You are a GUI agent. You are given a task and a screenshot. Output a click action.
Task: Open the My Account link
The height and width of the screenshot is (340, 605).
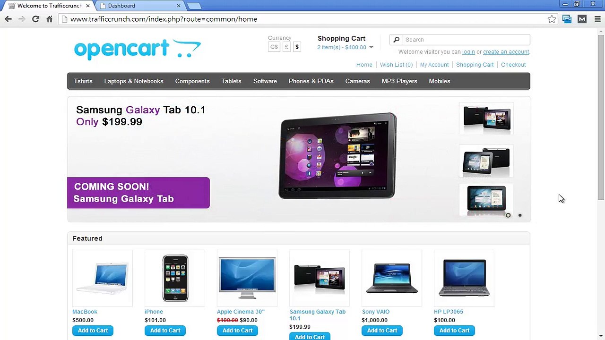click(434, 65)
